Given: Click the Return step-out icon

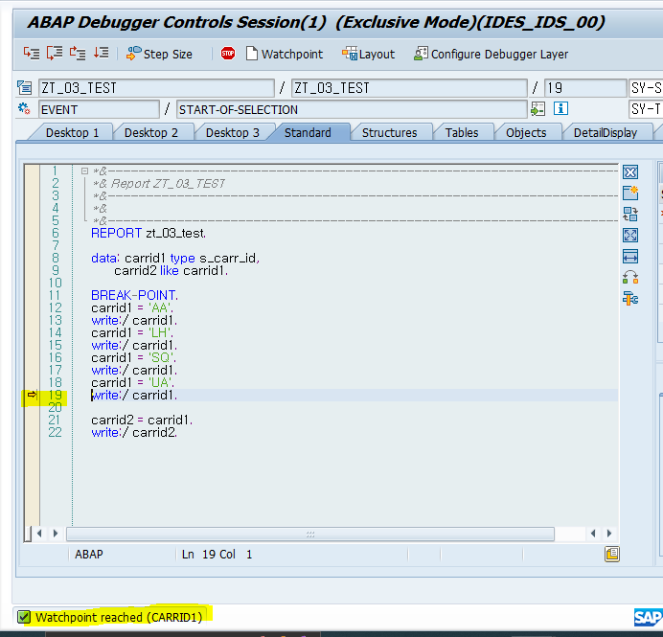Looking at the screenshot, I should 78,54.
